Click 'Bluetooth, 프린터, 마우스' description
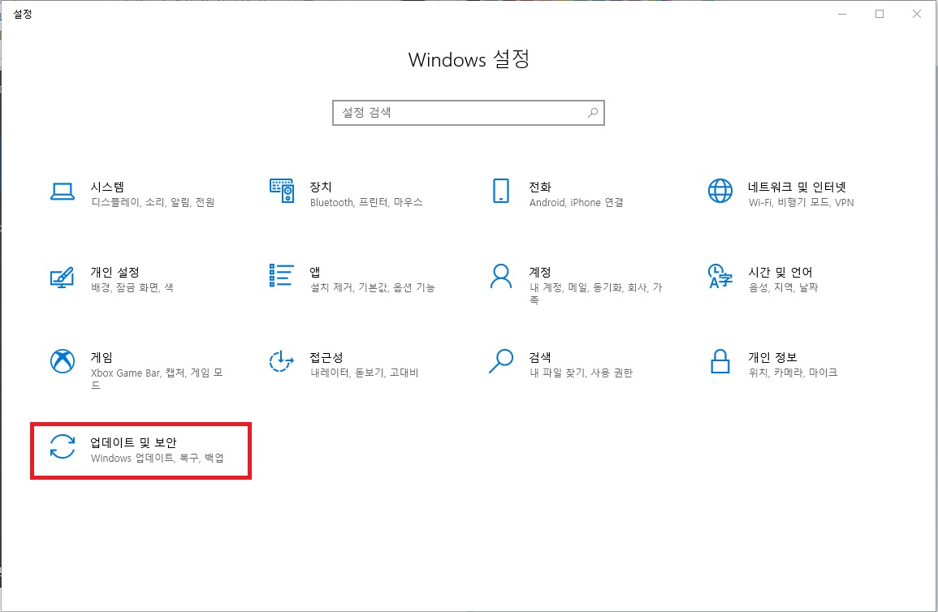Viewport: 938px width, 612px height. (366, 203)
